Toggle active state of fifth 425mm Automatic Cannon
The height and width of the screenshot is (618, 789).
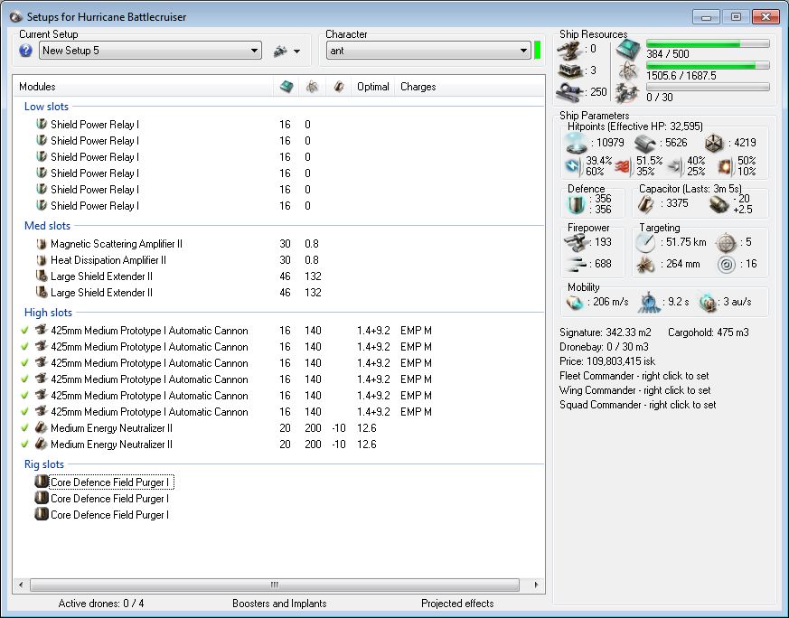coord(24,395)
